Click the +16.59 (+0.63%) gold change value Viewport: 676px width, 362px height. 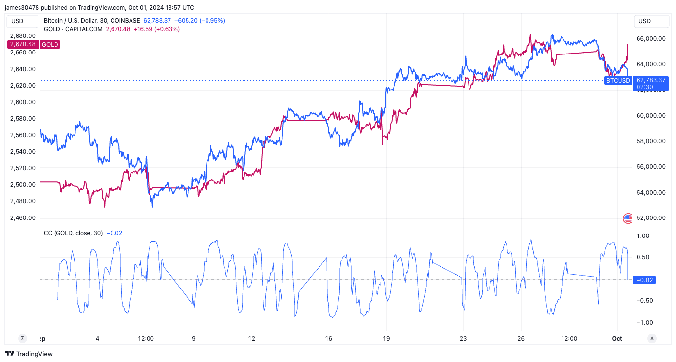pyautogui.click(x=156, y=29)
